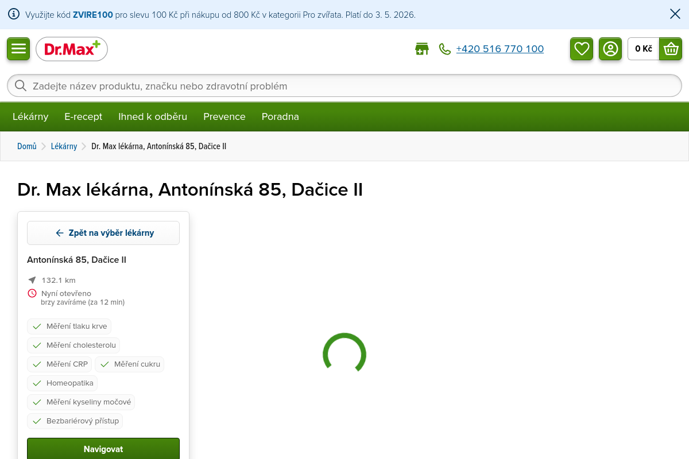689x459 pixels.
Task: Open the Lékárny menu item
Action: [30, 116]
